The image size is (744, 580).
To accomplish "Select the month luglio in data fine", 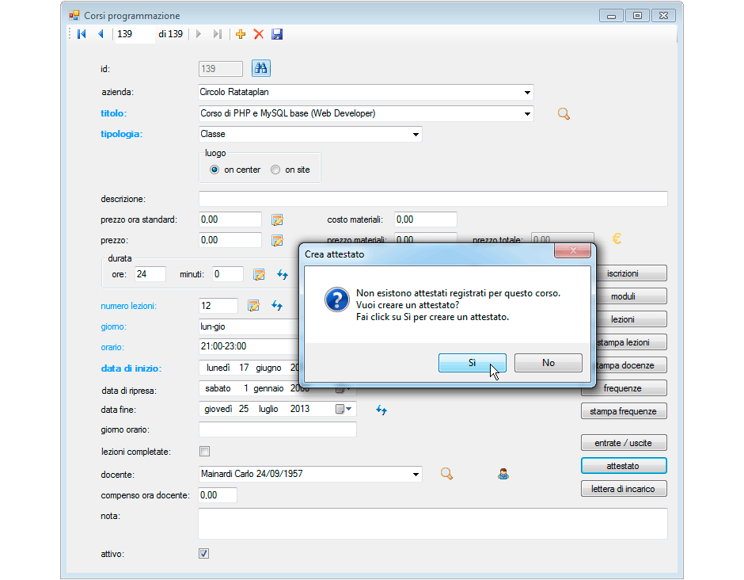I will pos(268,409).
